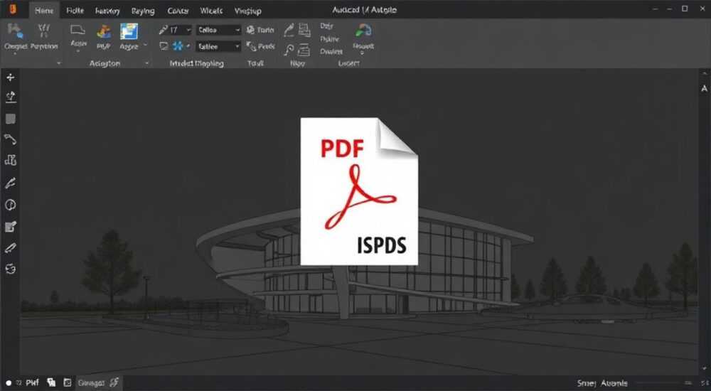Click the monitor icon beside the blue flower icon
Screen dimensions: 711x391
tap(164, 45)
